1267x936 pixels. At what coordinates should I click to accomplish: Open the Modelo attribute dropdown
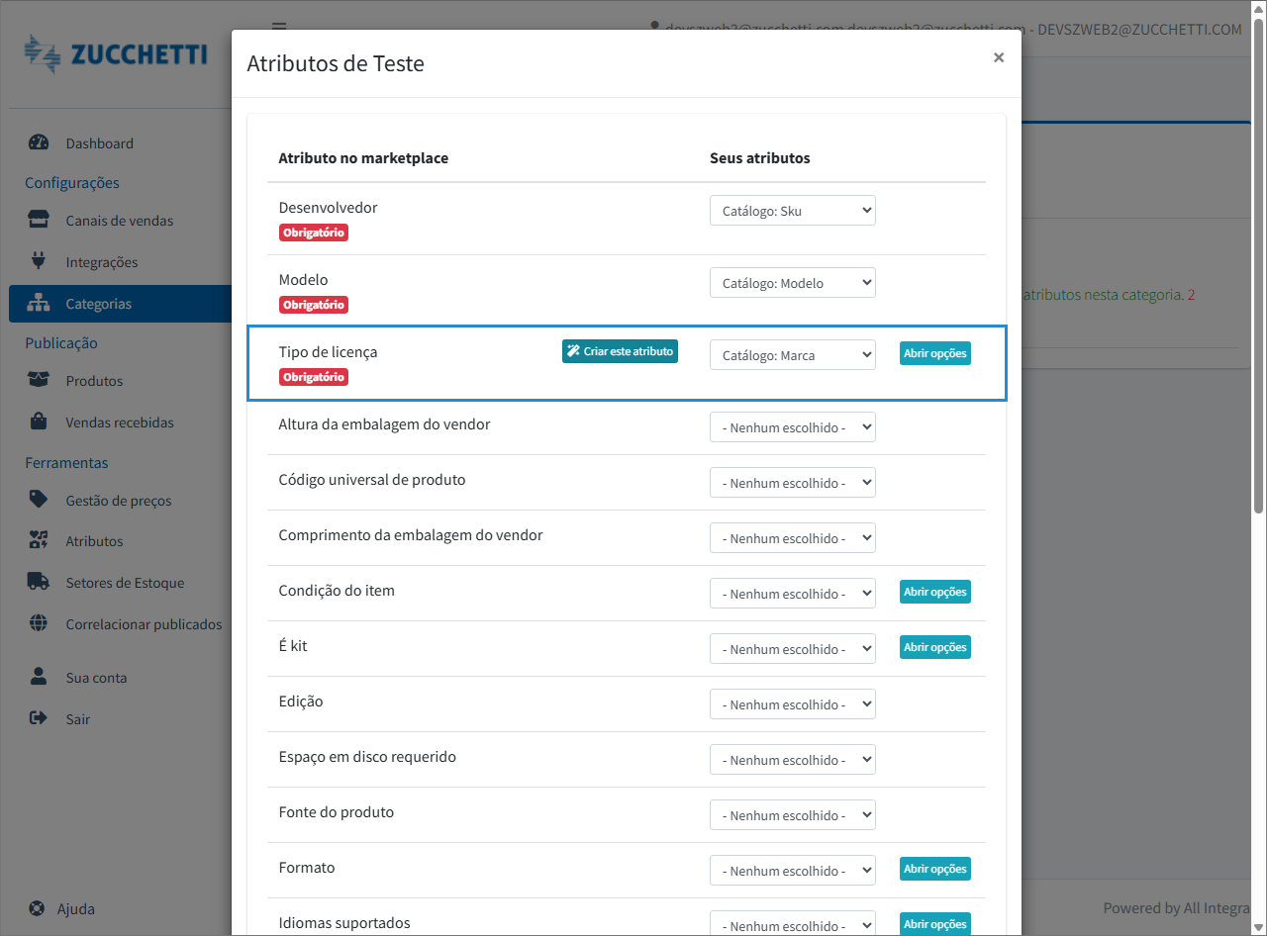[792, 283]
